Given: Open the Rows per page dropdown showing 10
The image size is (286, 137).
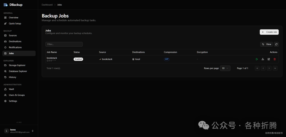Looking at the screenshot, I should point(225,68).
